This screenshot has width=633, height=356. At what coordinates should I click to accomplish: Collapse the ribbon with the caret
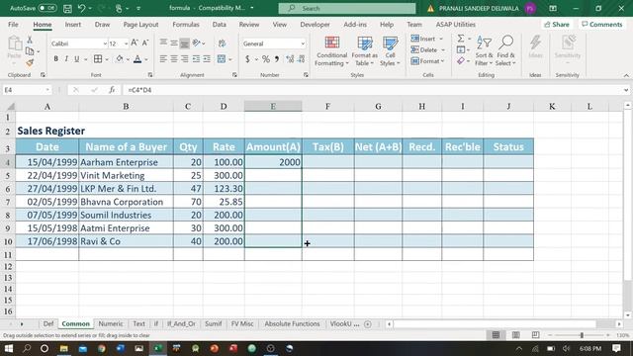[626, 75]
